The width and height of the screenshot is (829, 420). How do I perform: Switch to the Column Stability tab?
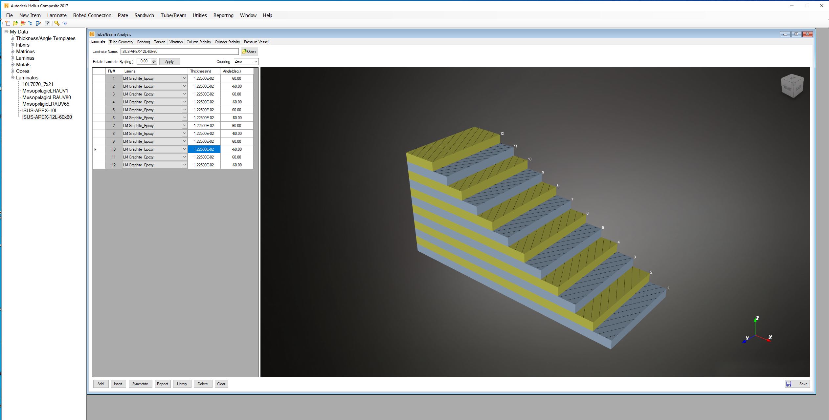click(199, 42)
